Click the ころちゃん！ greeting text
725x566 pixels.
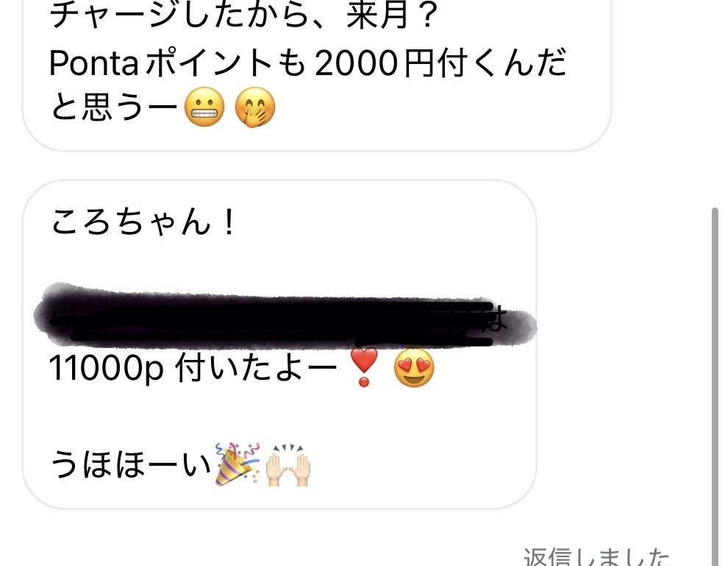tap(144, 222)
